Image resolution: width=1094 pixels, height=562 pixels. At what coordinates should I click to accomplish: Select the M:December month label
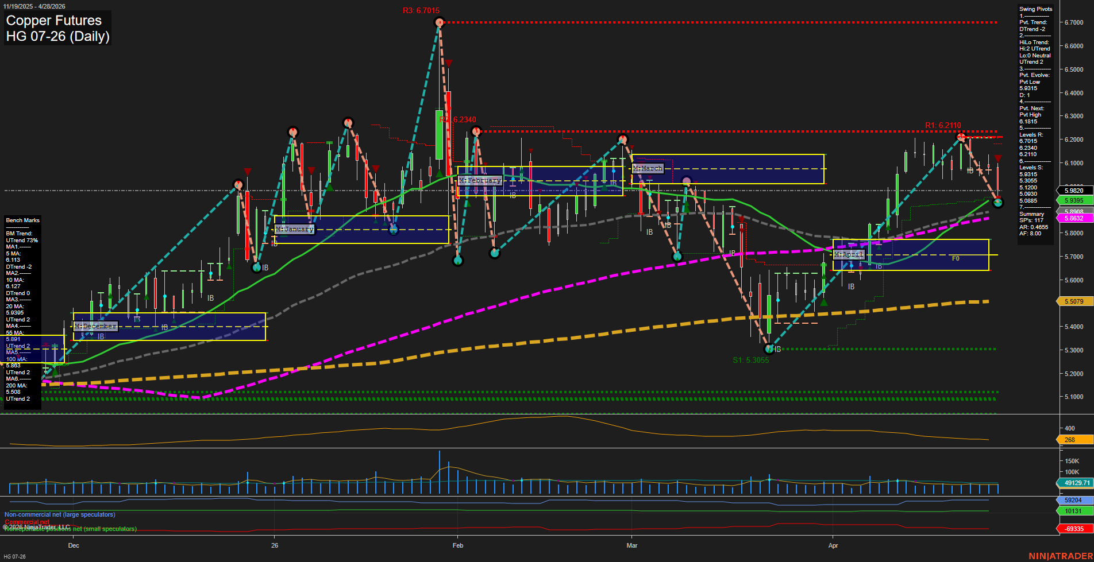(95, 326)
